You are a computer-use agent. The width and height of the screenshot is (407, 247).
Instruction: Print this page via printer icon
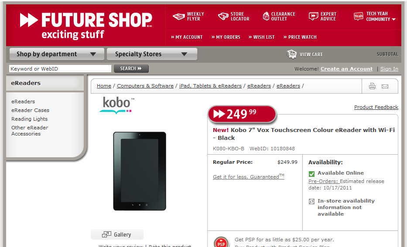point(372,86)
